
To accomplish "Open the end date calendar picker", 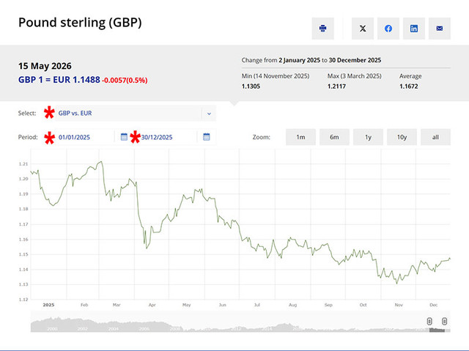I will pos(207,137).
